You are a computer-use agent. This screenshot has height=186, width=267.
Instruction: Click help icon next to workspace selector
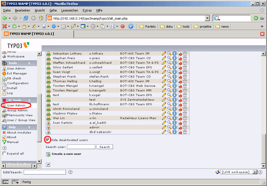(x=260, y=172)
